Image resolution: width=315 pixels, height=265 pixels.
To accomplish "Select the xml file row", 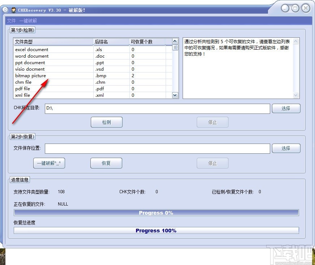I will (93, 95).
